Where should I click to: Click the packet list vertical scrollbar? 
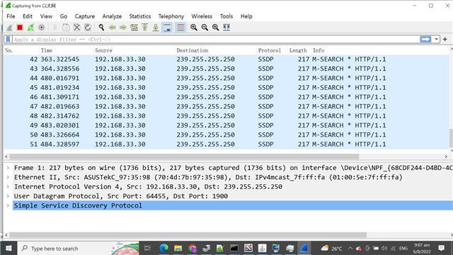coord(452,139)
